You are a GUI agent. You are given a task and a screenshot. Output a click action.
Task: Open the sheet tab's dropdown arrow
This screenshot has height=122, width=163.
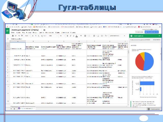tap(34, 109)
